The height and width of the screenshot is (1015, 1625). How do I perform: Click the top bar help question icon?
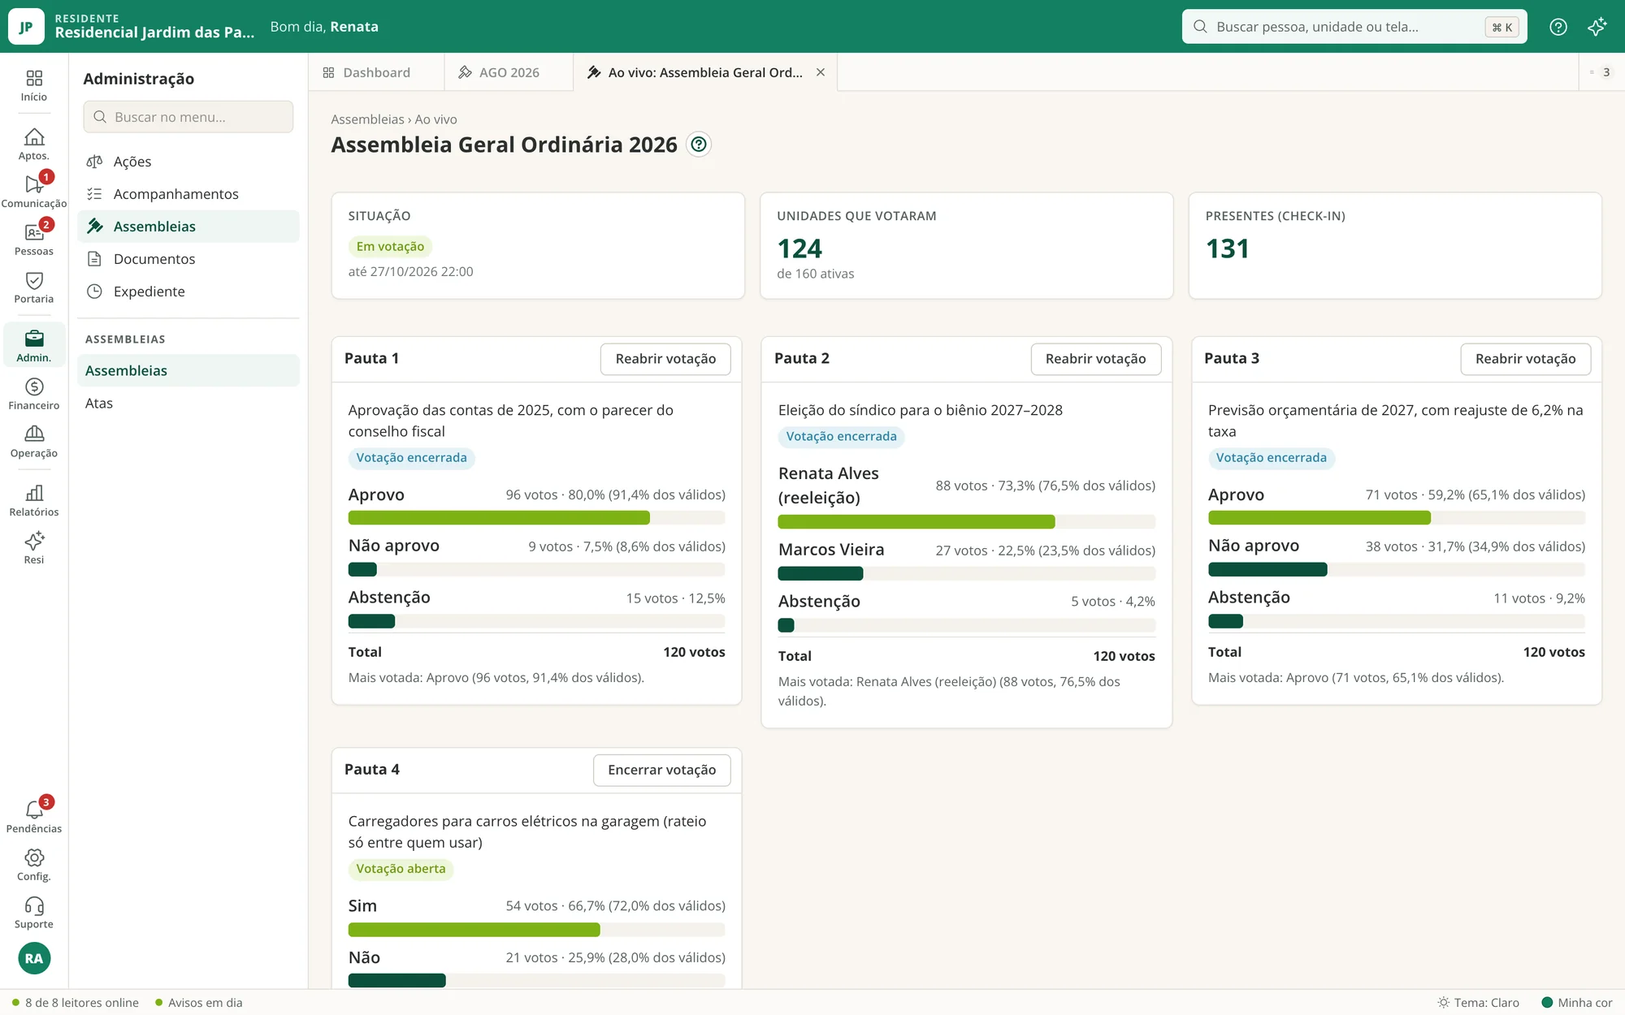click(x=1558, y=27)
